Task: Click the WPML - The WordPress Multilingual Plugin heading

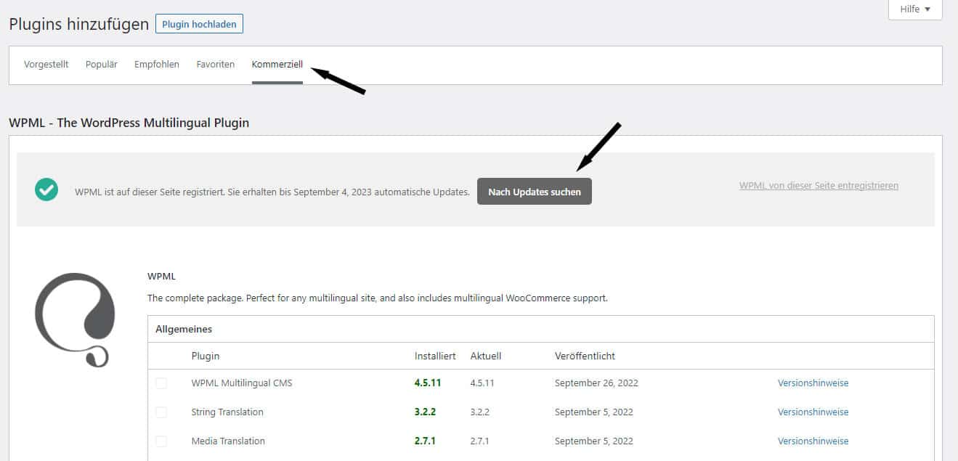Action: (x=129, y=123)
